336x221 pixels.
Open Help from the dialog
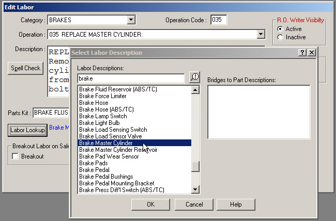[x=236, y=204]
